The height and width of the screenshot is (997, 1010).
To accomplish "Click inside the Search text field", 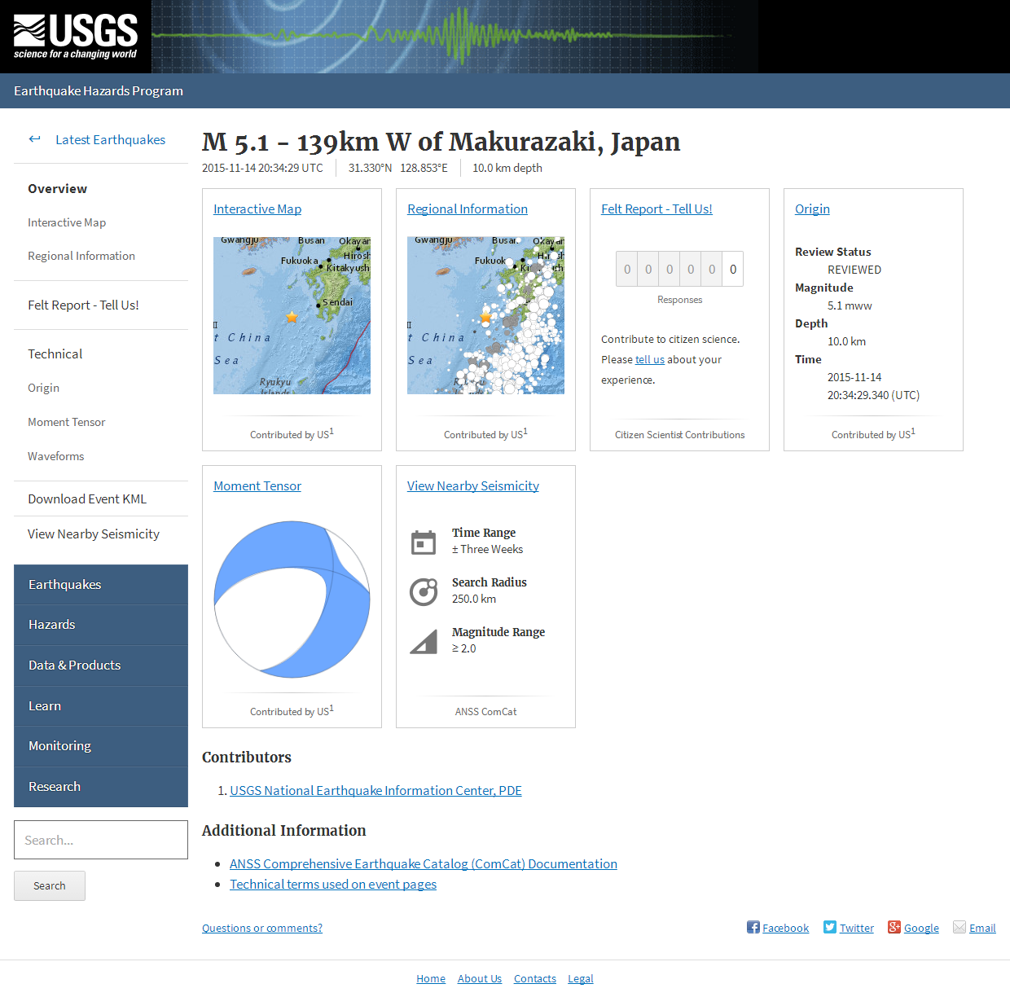I will click(100, 840).
